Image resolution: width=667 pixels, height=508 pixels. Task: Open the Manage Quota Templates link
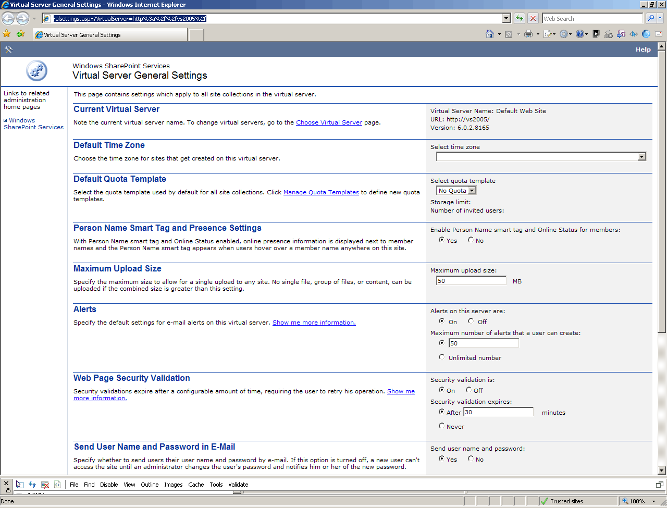click(x=321, y=192)
